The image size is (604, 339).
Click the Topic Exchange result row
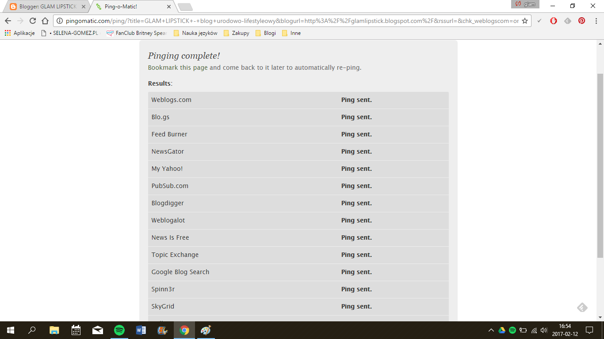[298, 255]
